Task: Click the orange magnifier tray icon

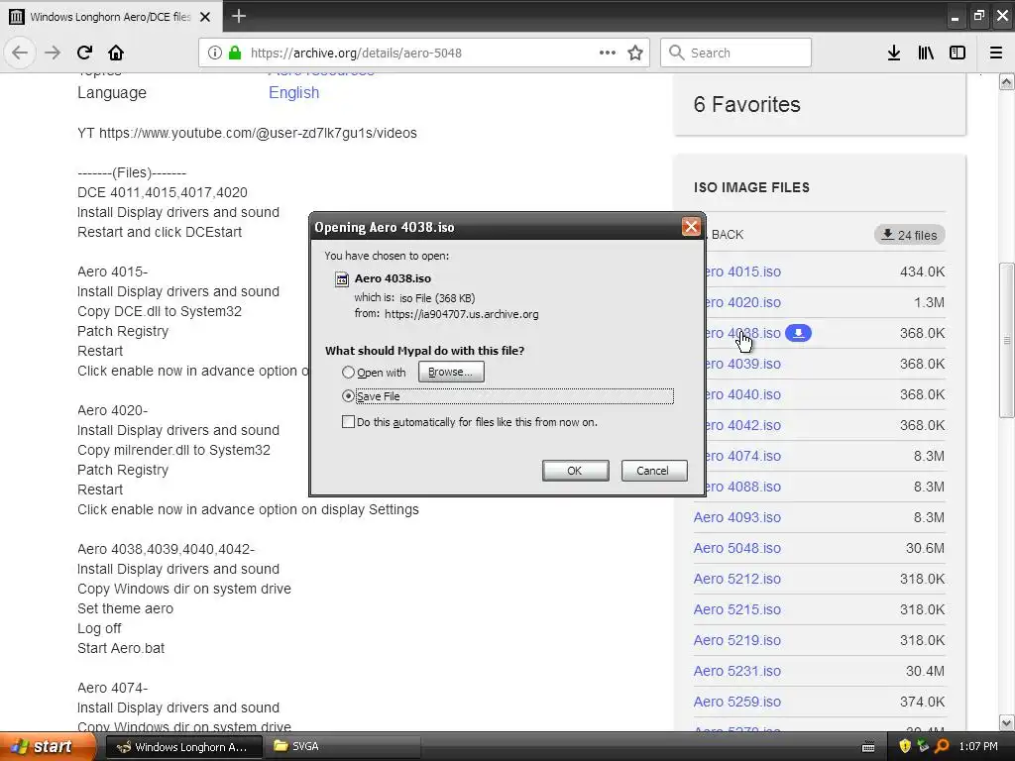Action: point(942,746)
